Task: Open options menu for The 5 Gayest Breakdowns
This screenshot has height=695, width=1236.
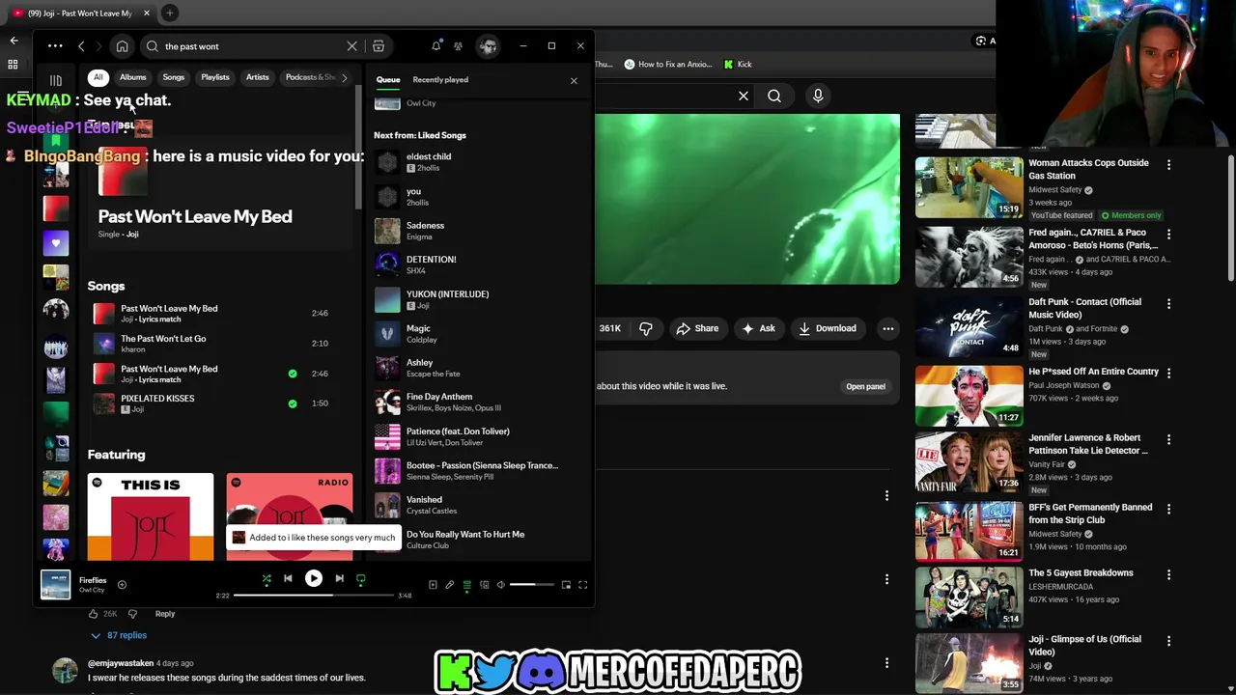Action: pos(1168,573)
